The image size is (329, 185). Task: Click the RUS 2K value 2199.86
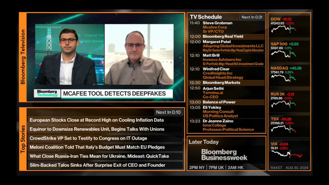(277, 98)
